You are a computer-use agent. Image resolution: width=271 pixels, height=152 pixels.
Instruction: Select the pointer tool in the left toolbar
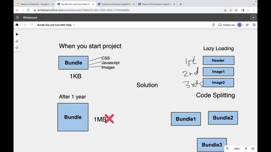point(17,35)
